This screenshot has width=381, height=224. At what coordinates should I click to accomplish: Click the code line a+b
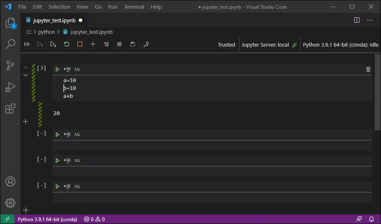[x=68, y=96]
